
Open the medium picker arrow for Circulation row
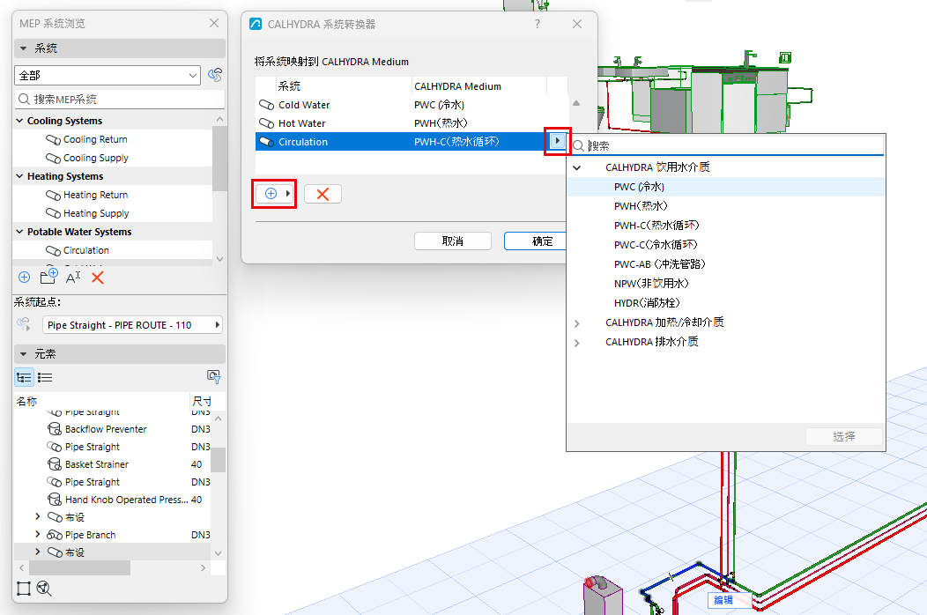(557, 141)
